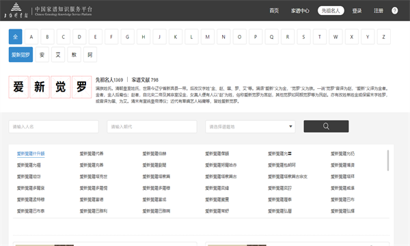Select the 阿 surname button
Screen dimensions: 410x246
tap(90, 55)
